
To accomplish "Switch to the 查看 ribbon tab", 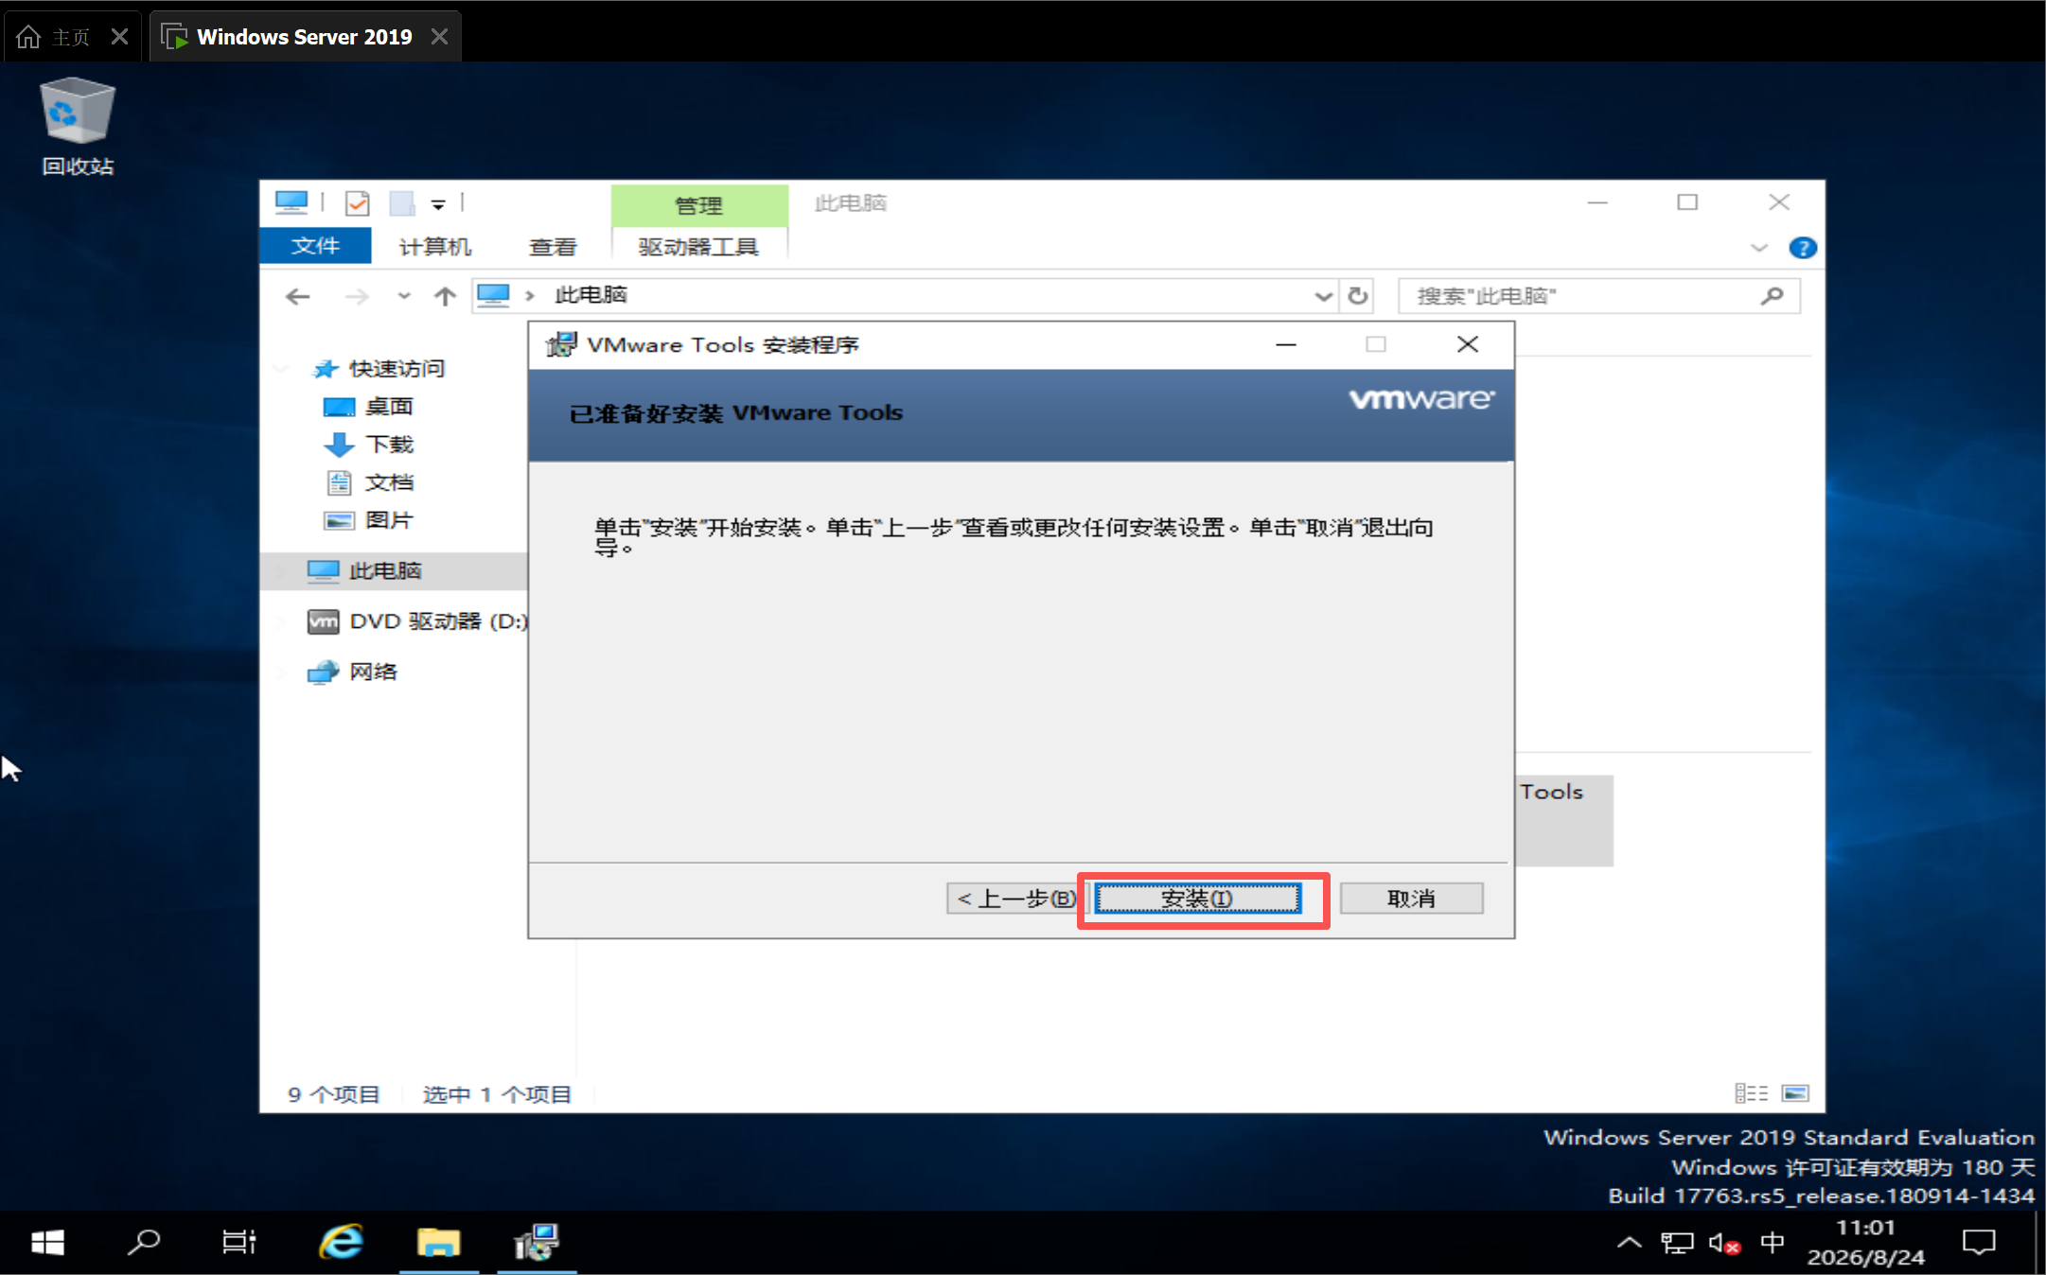I will (x=553, y=246).
